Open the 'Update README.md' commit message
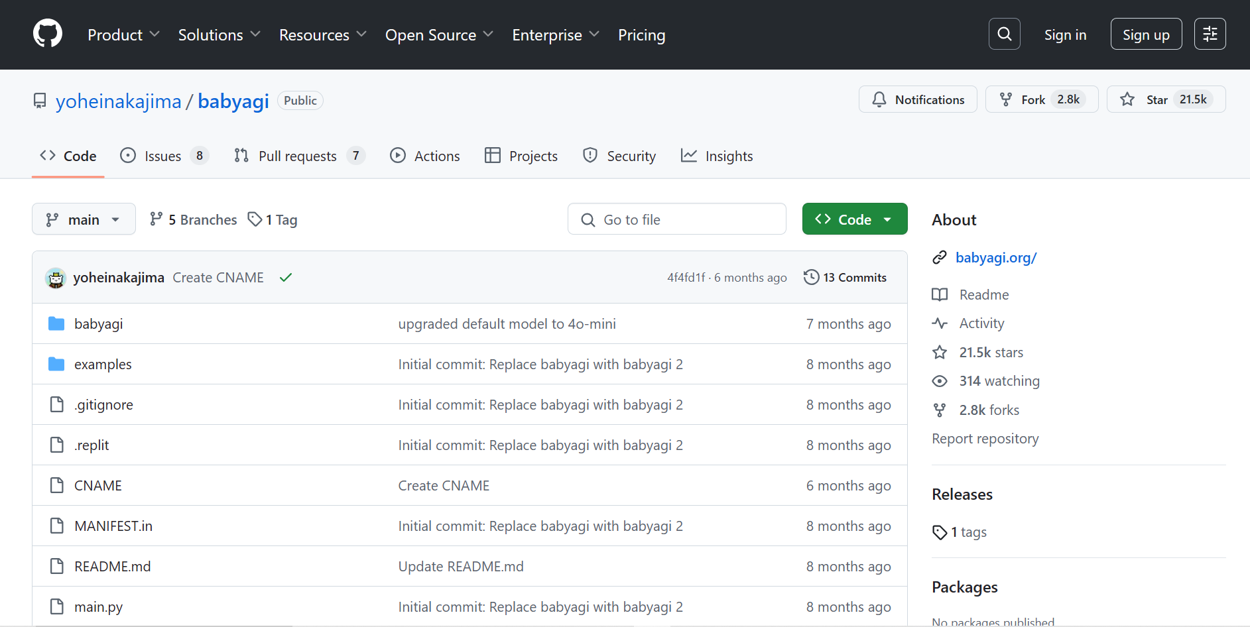1250x627 pixels. (x=461, y=566)
